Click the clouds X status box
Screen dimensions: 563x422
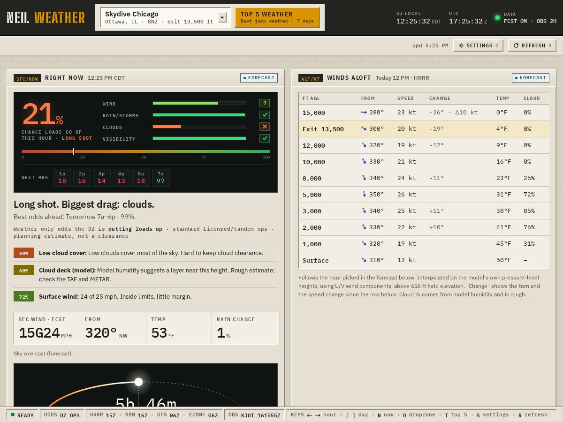click(265, 127)
